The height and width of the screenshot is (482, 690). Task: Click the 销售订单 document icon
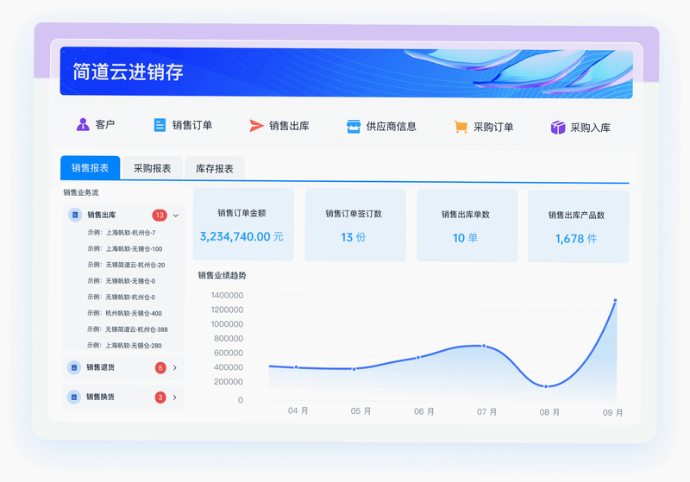(x=160, y=125)
